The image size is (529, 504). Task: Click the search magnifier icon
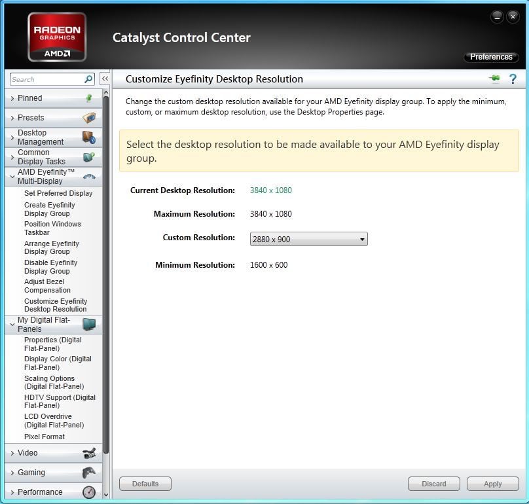tap(88, 79)
